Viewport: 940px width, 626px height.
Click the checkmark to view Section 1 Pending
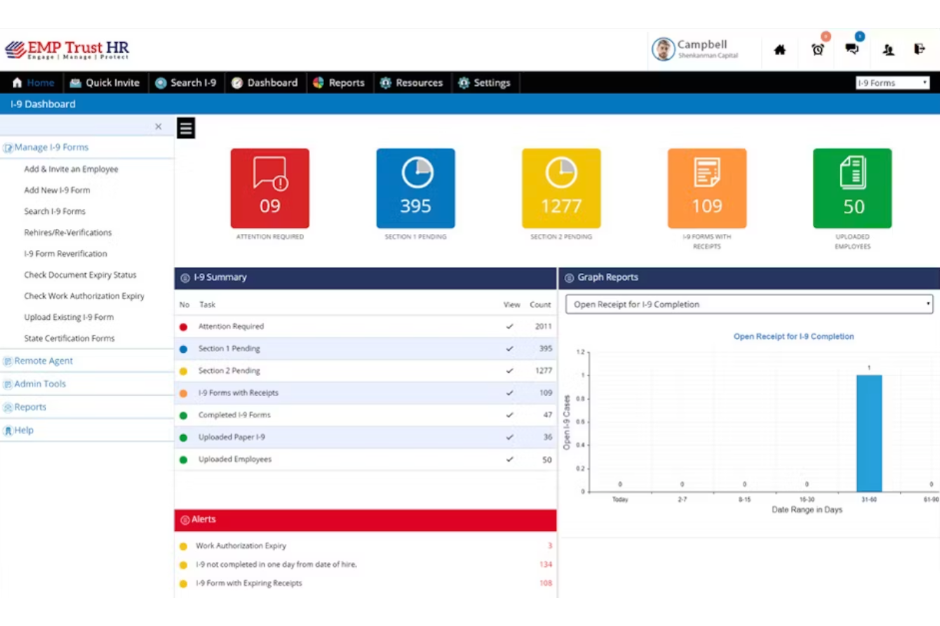point(509,348)
